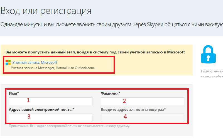Click the Поля, отмечен… required fields note

(212, 74)
